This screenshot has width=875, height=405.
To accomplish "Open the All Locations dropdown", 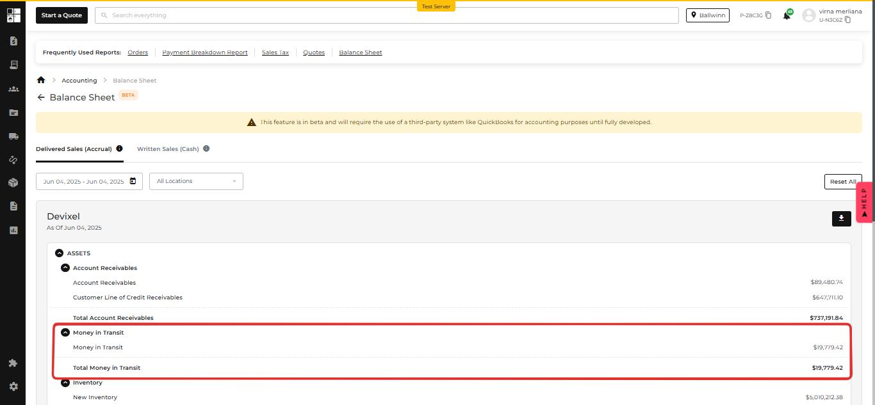I will coord(196,181).
